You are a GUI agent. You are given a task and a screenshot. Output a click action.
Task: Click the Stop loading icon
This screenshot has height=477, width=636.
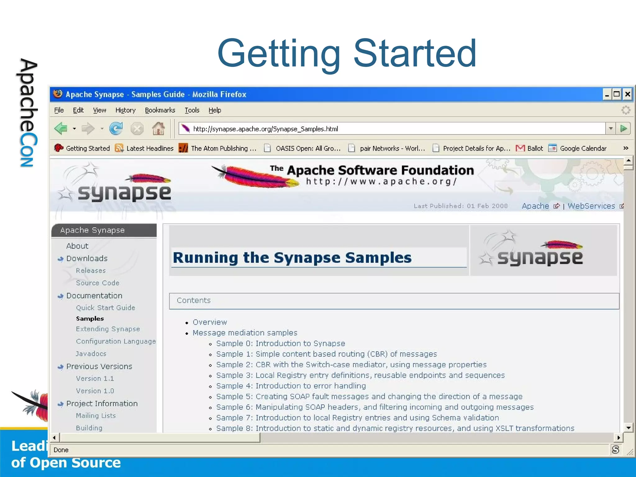point(137,129)
